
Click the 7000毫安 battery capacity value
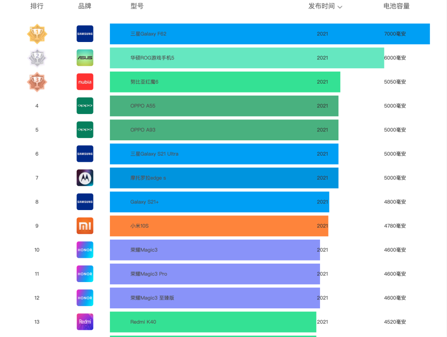395,34
